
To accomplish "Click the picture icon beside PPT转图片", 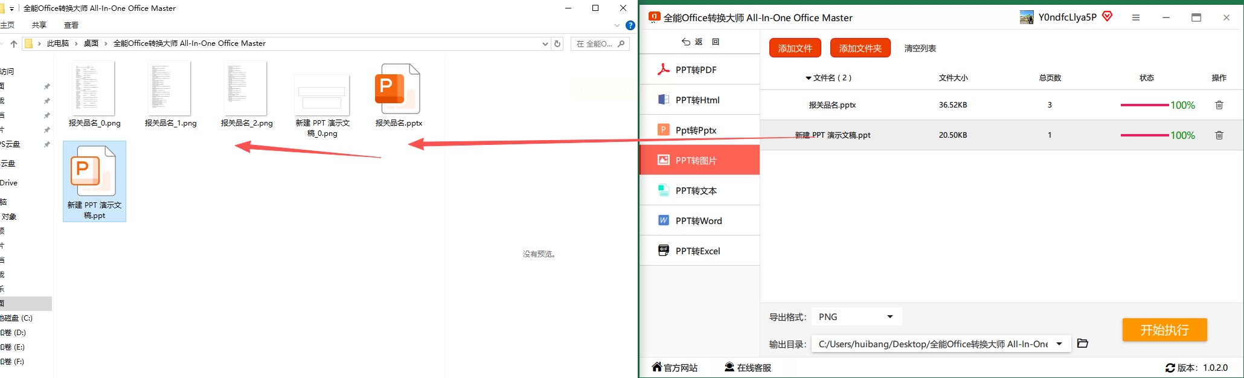I will (663, 160).
